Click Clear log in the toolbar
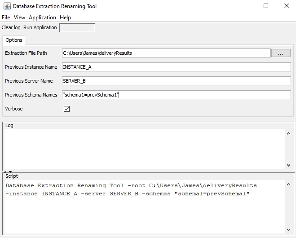 point(11,28)
